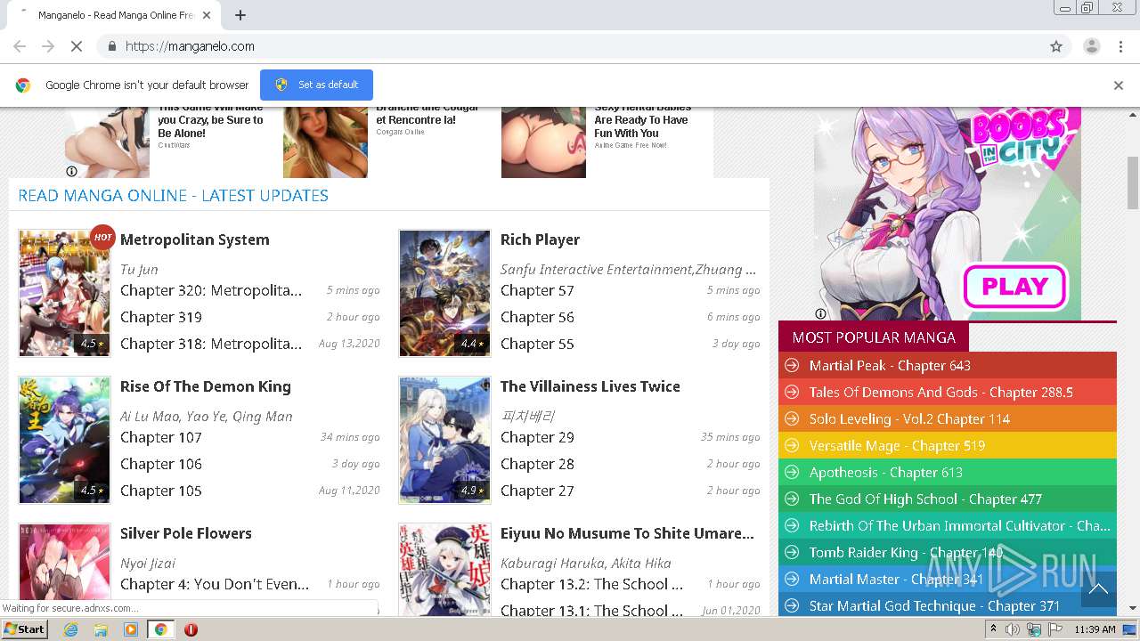The height and width of the screenshot is (641, 1140).
Task: Open The Villainess Lives Twice cover image
Action: [x=444, y=440]
